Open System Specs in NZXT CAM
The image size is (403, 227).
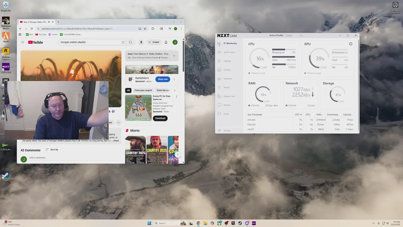pos(227,52)
